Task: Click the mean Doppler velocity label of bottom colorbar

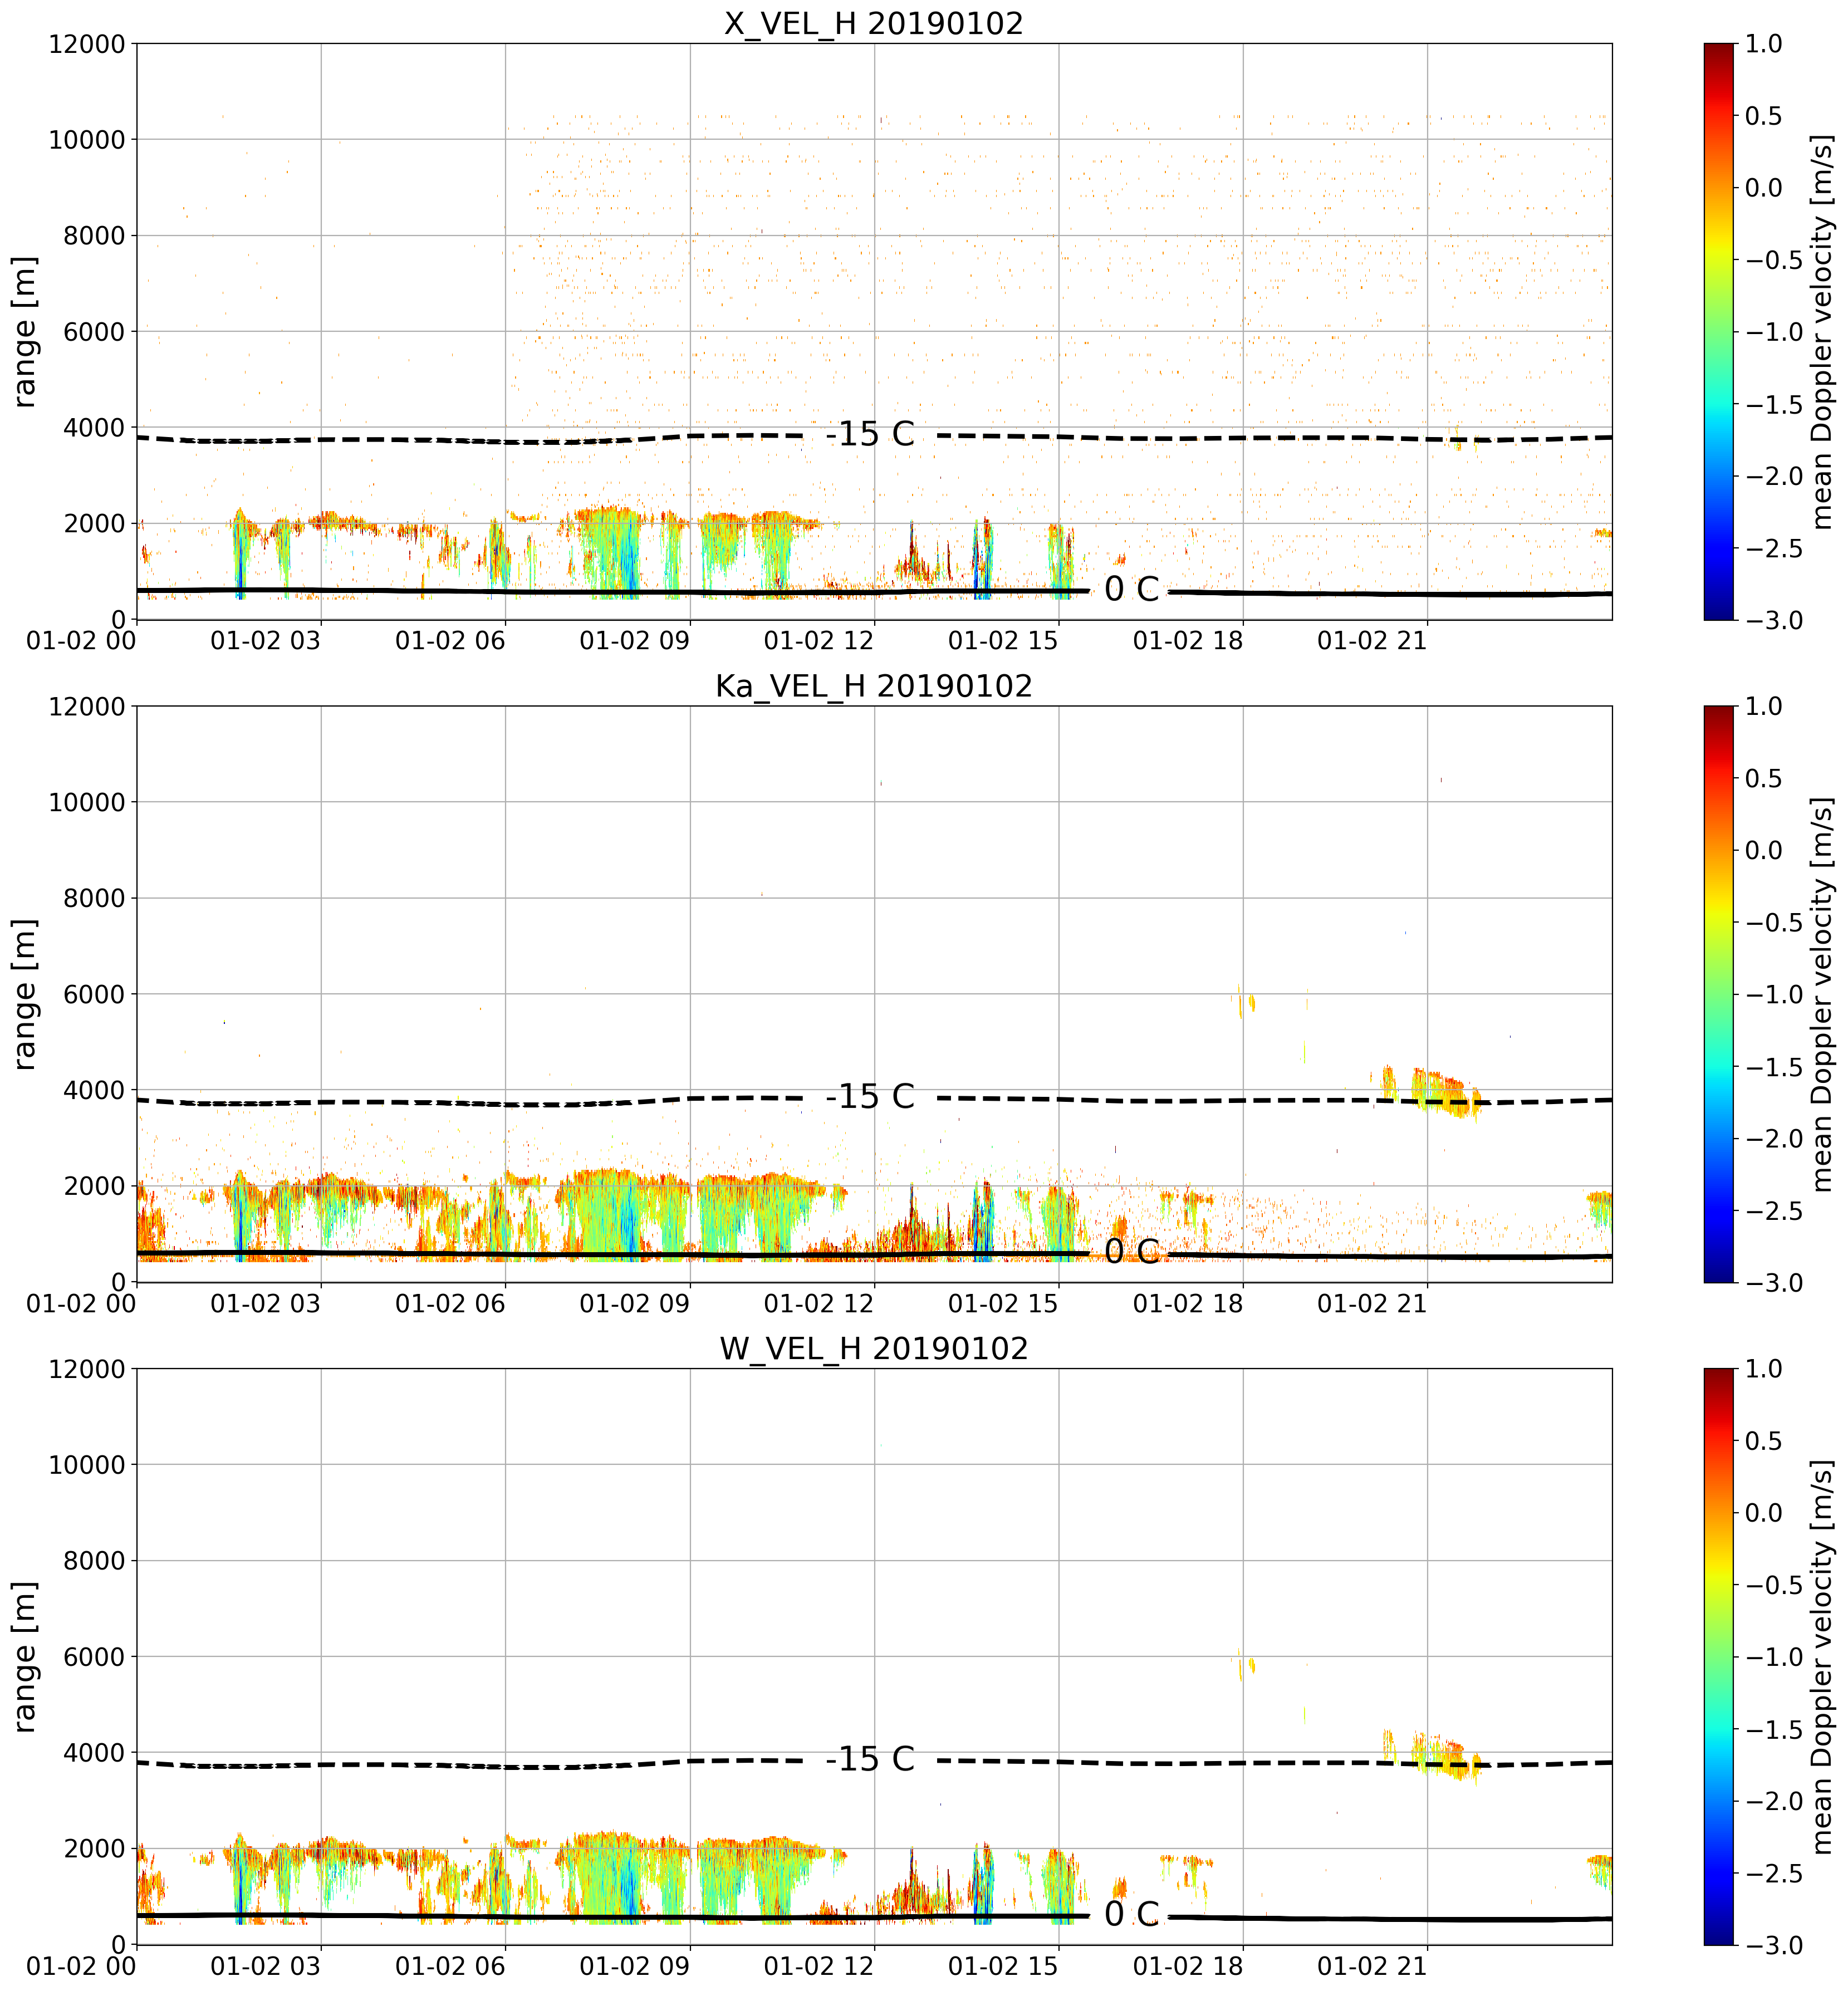Action: [1823, 1658]
